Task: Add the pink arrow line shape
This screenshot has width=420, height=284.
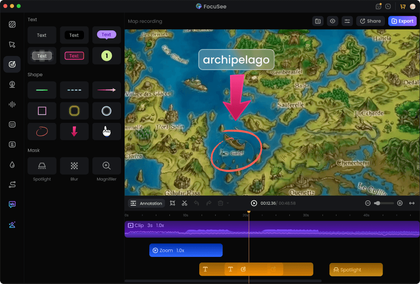Action: click(x=106, y=90)
